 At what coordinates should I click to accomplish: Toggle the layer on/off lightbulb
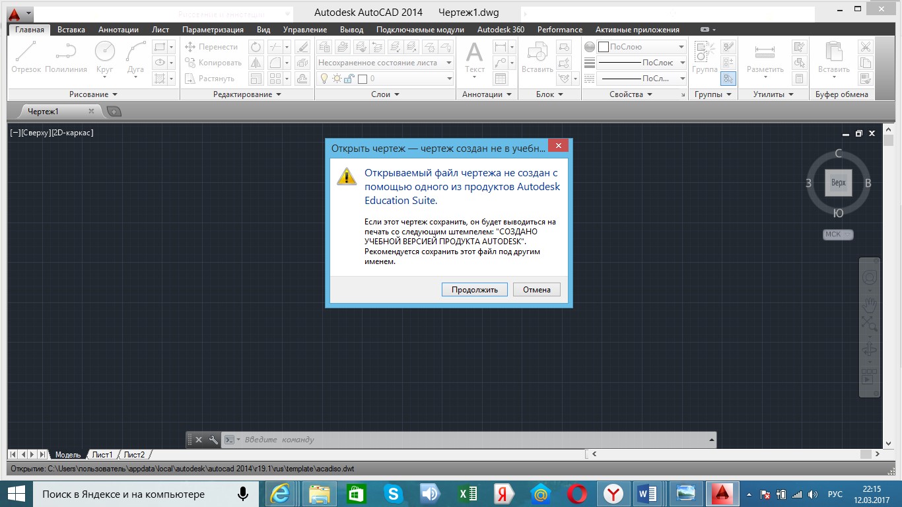coord(324,79)
